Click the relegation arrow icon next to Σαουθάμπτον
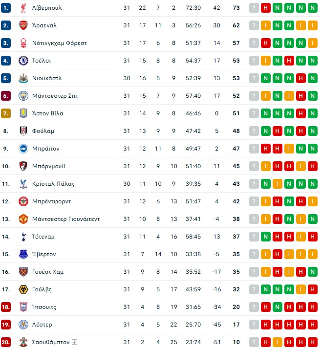 [74, 342]
